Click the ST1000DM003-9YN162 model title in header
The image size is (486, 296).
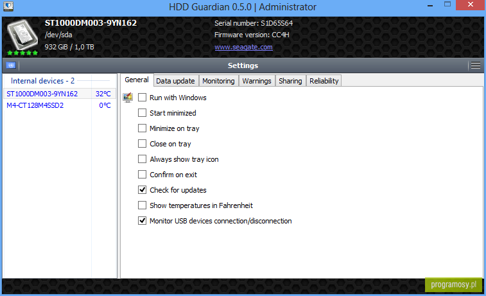click(x=91, y=23)
